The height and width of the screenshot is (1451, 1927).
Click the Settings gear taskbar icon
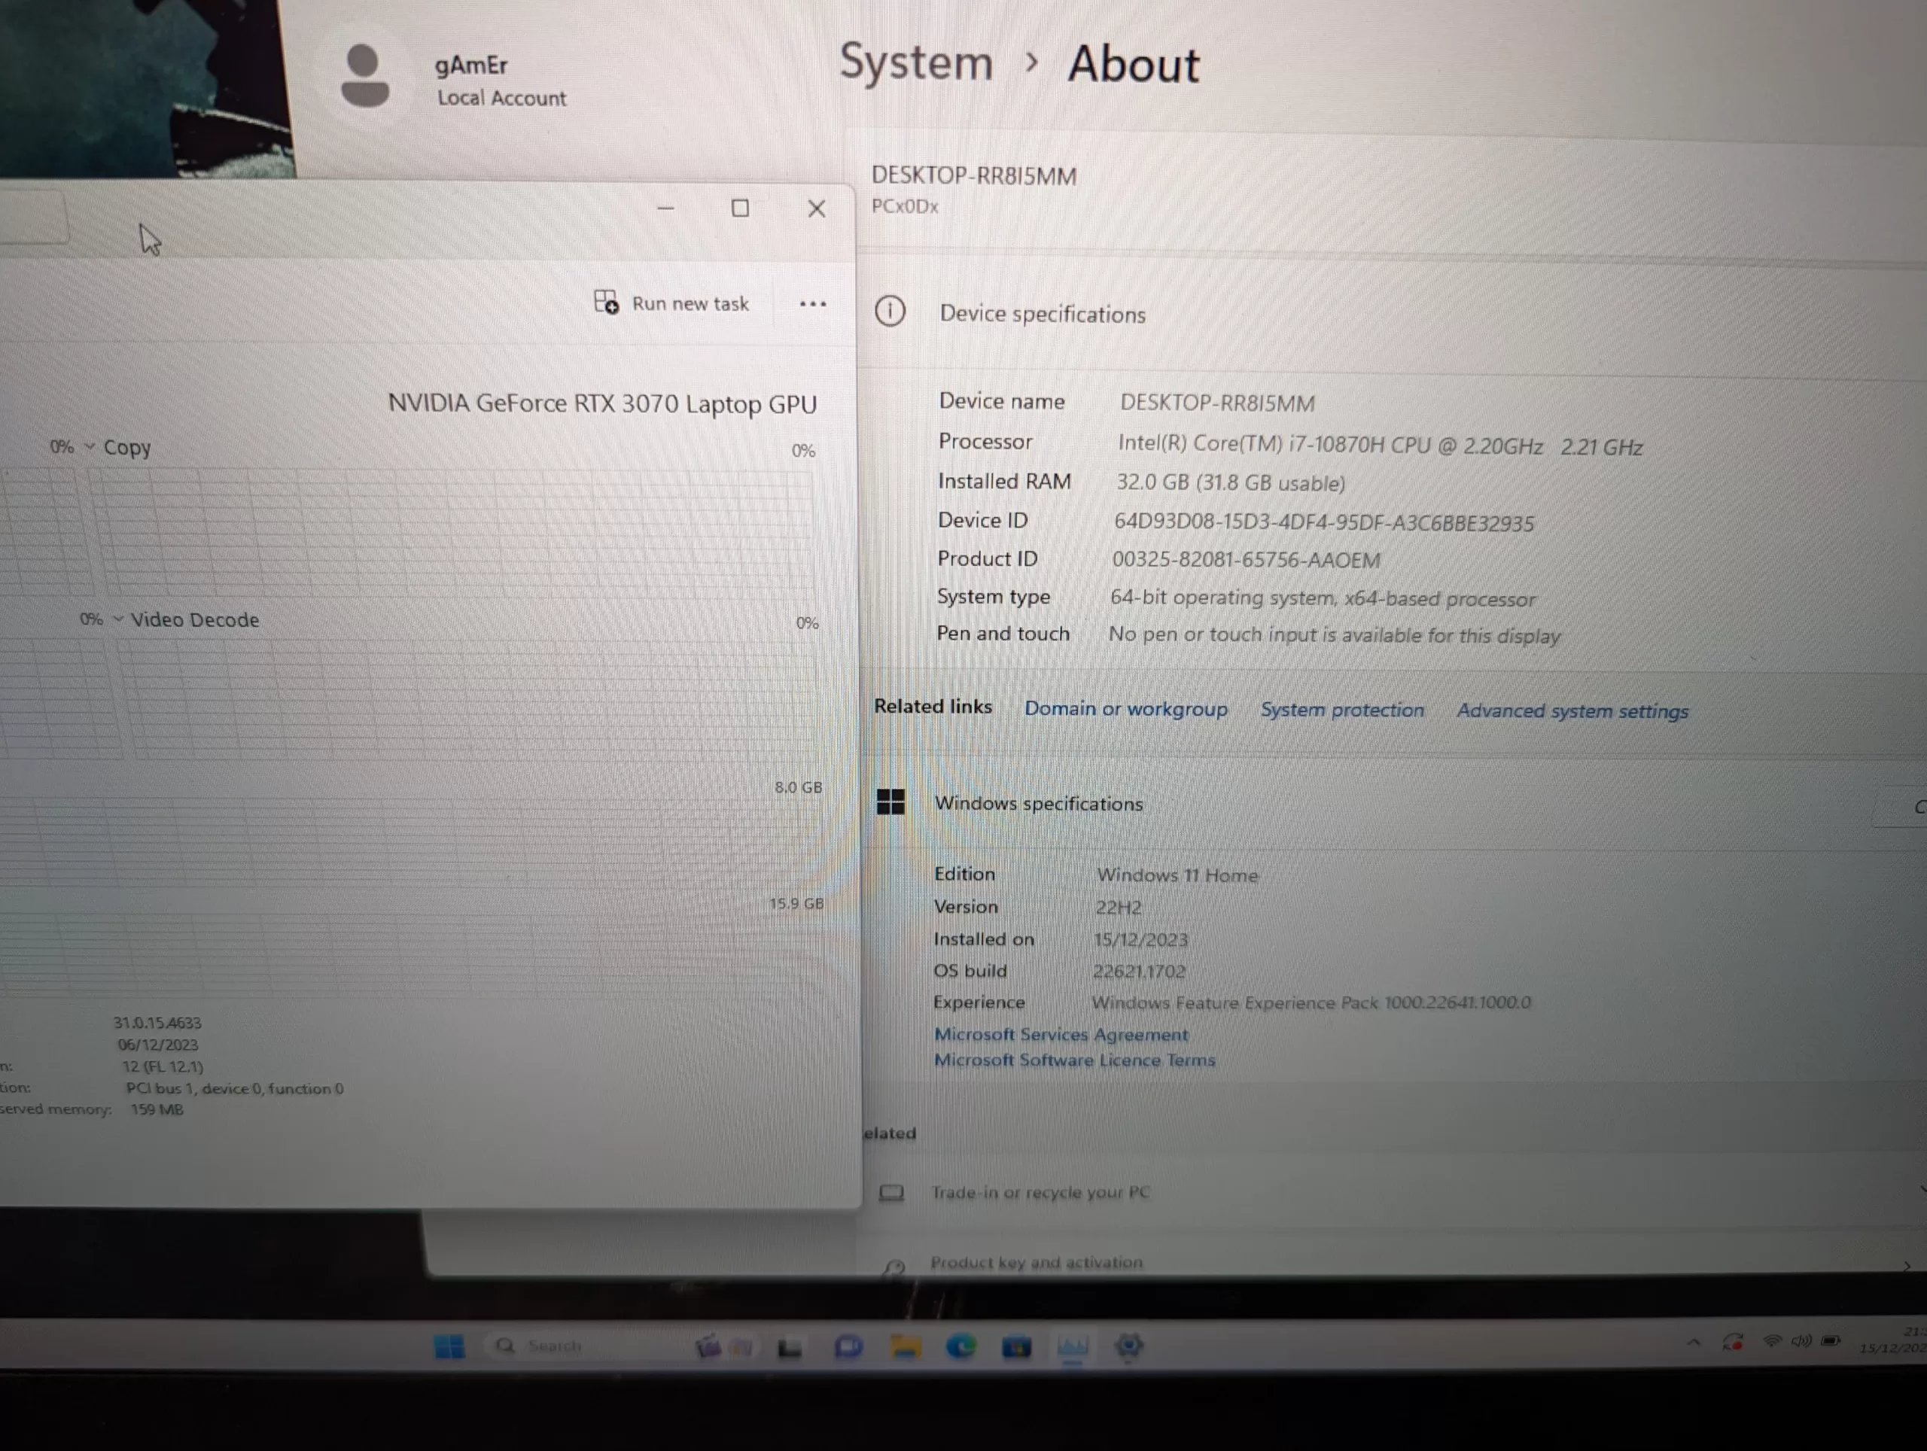[1128, 1346]
